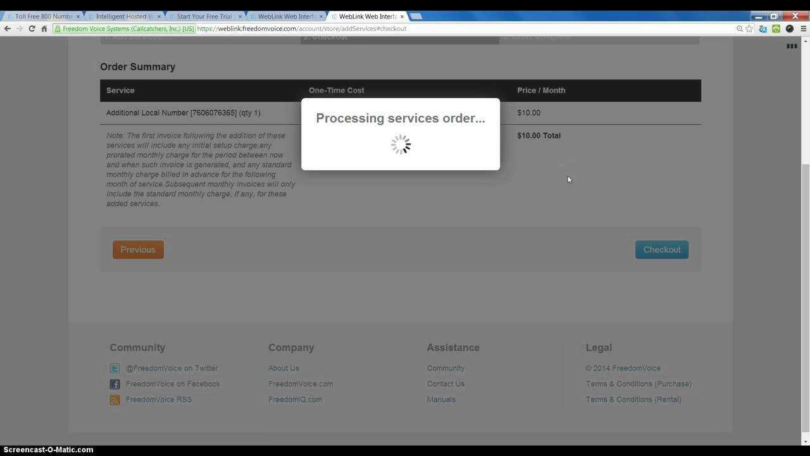Close the active WebLink Web Interface tab
The image size is (810, 456).
point(402,16)
